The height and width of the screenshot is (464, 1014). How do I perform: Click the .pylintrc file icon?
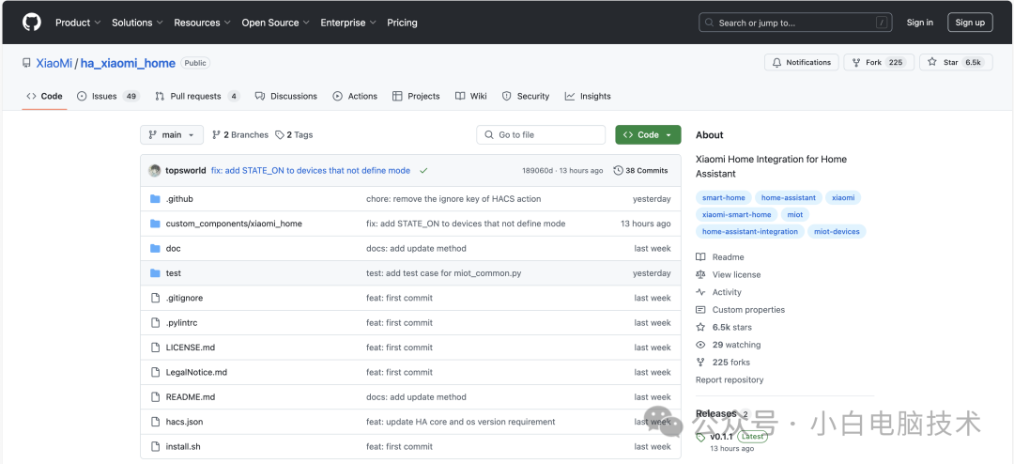pos(155,322)
